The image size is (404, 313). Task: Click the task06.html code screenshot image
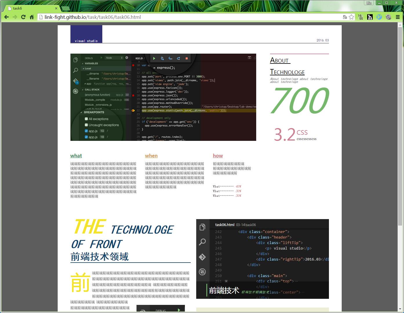coord(263,259)
